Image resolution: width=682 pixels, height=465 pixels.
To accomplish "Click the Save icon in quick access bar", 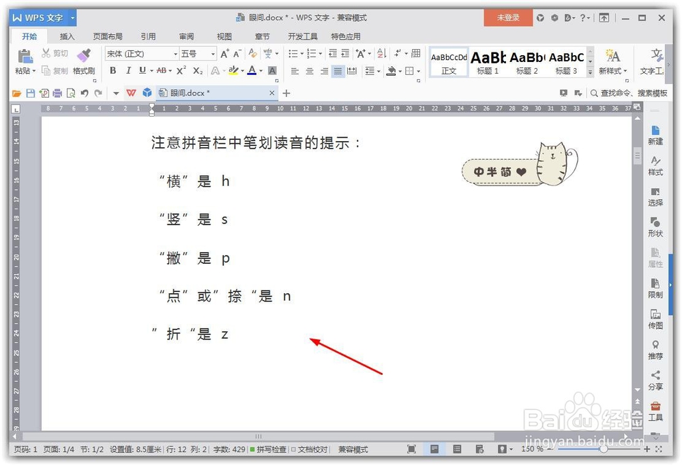I will tap(31, 93).
